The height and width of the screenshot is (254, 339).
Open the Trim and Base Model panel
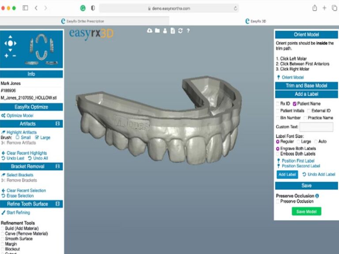pyautogui.click(x=306, y=86)
